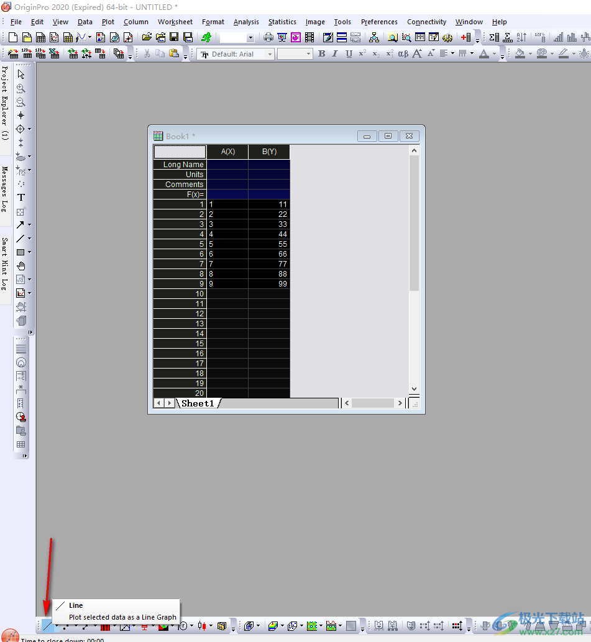591x642 pixels.
Task: Expand the candlestick stock plot dropdown arrow
Action: tap(211, 626)
